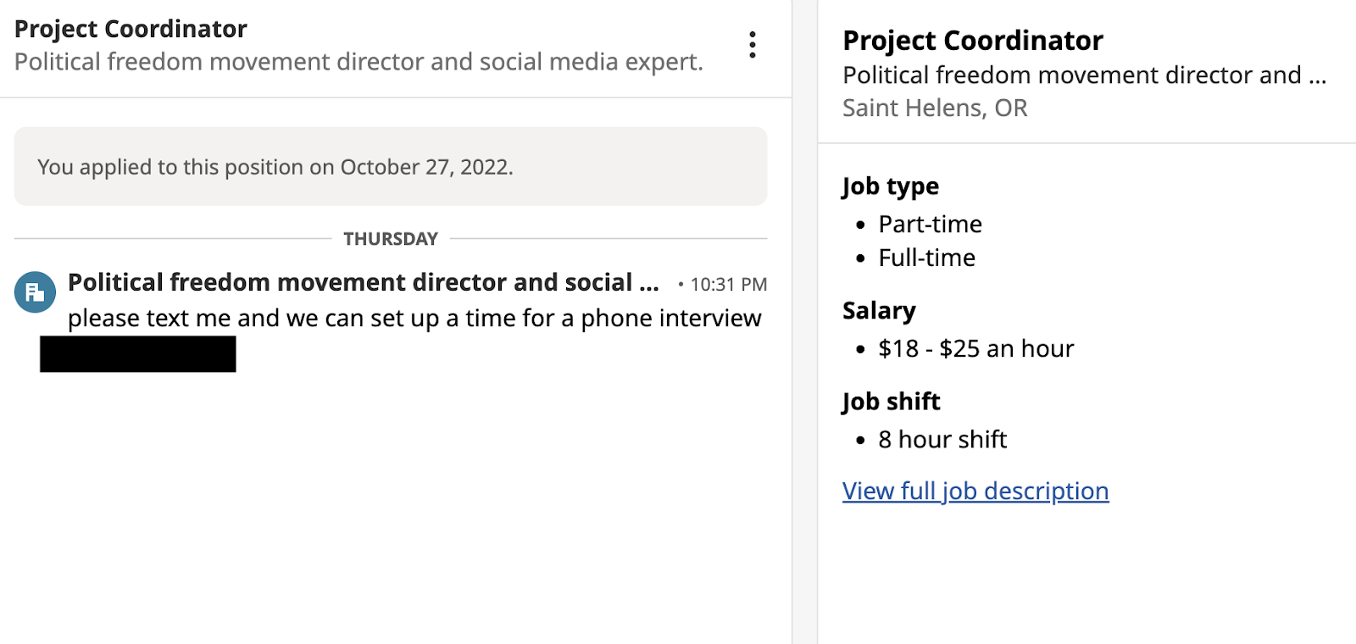Click the phone interview message text
This screenshot has width=1356, height=644.
point(414,318)
